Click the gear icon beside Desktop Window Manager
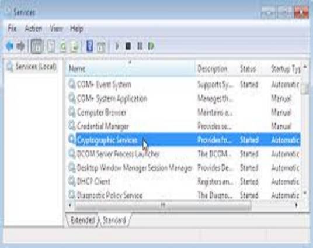Screen dimensions: 313x248 click(x=72, y=168)
